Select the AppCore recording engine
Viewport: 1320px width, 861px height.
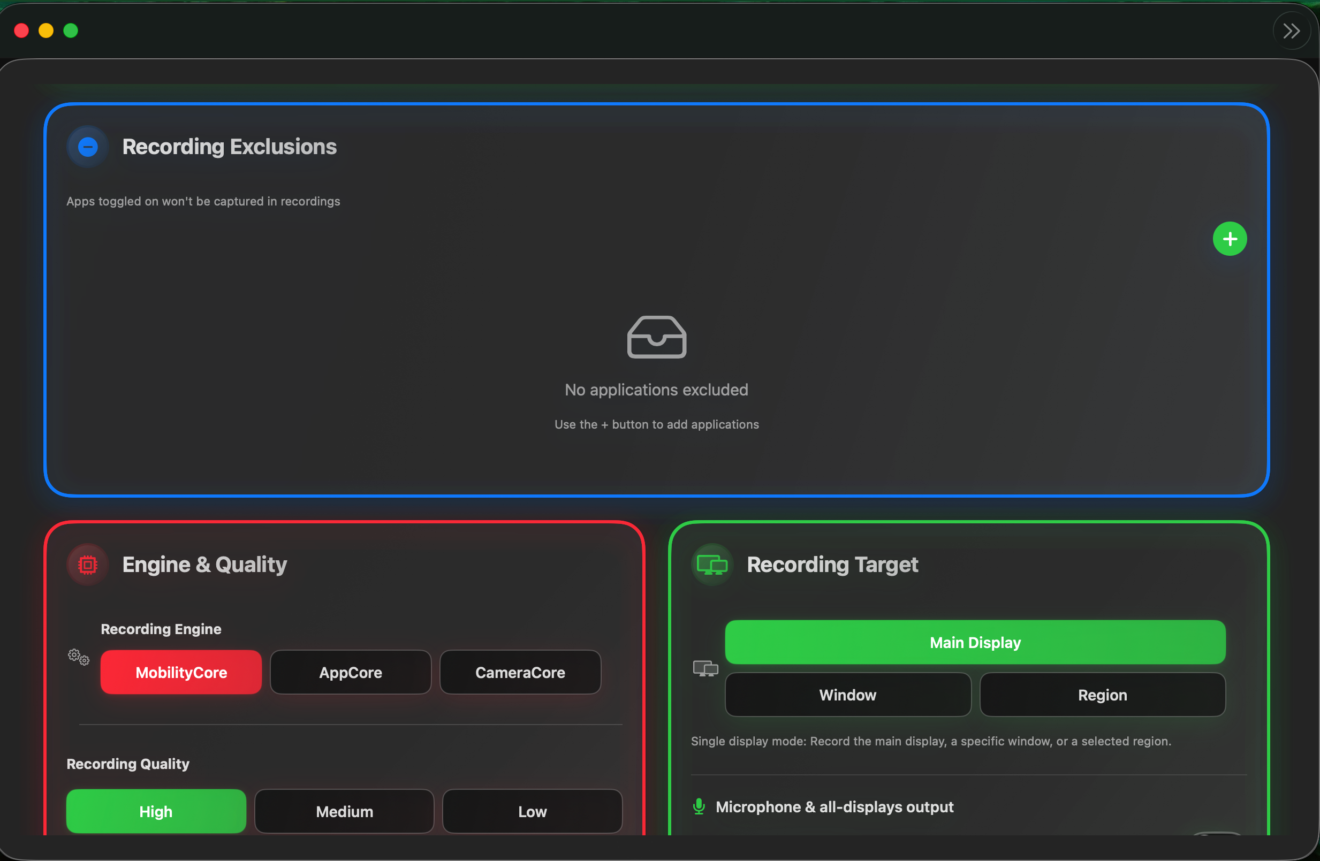click(351, 672)
